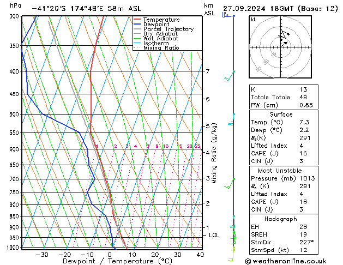Click the green wind barb at 700 hPa
The height and width of the screenshot is (265, 343).
[x=230, y=183]
